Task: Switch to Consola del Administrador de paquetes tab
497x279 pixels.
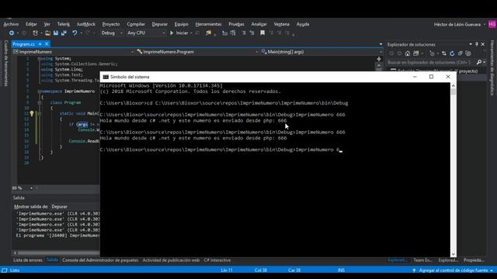Action: 100,260
